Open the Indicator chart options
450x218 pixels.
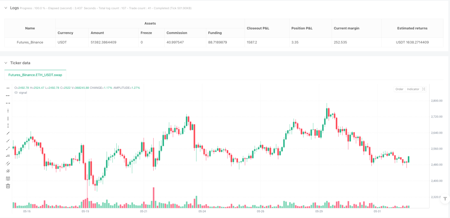pyautogui.click(x=413, y=89)
